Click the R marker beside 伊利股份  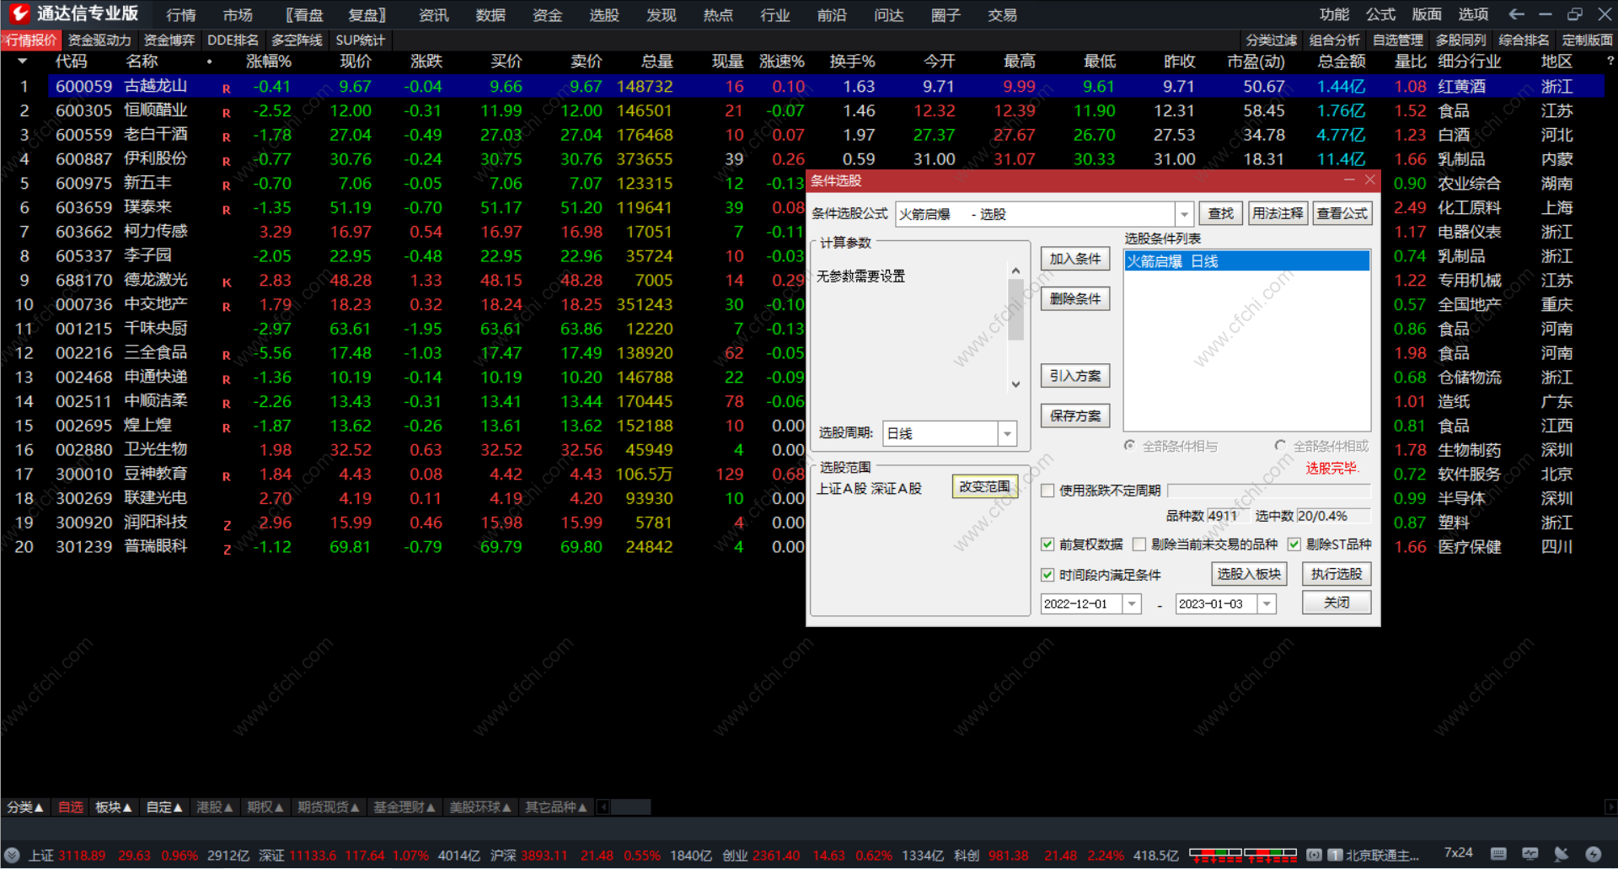[x=226, y=161]
